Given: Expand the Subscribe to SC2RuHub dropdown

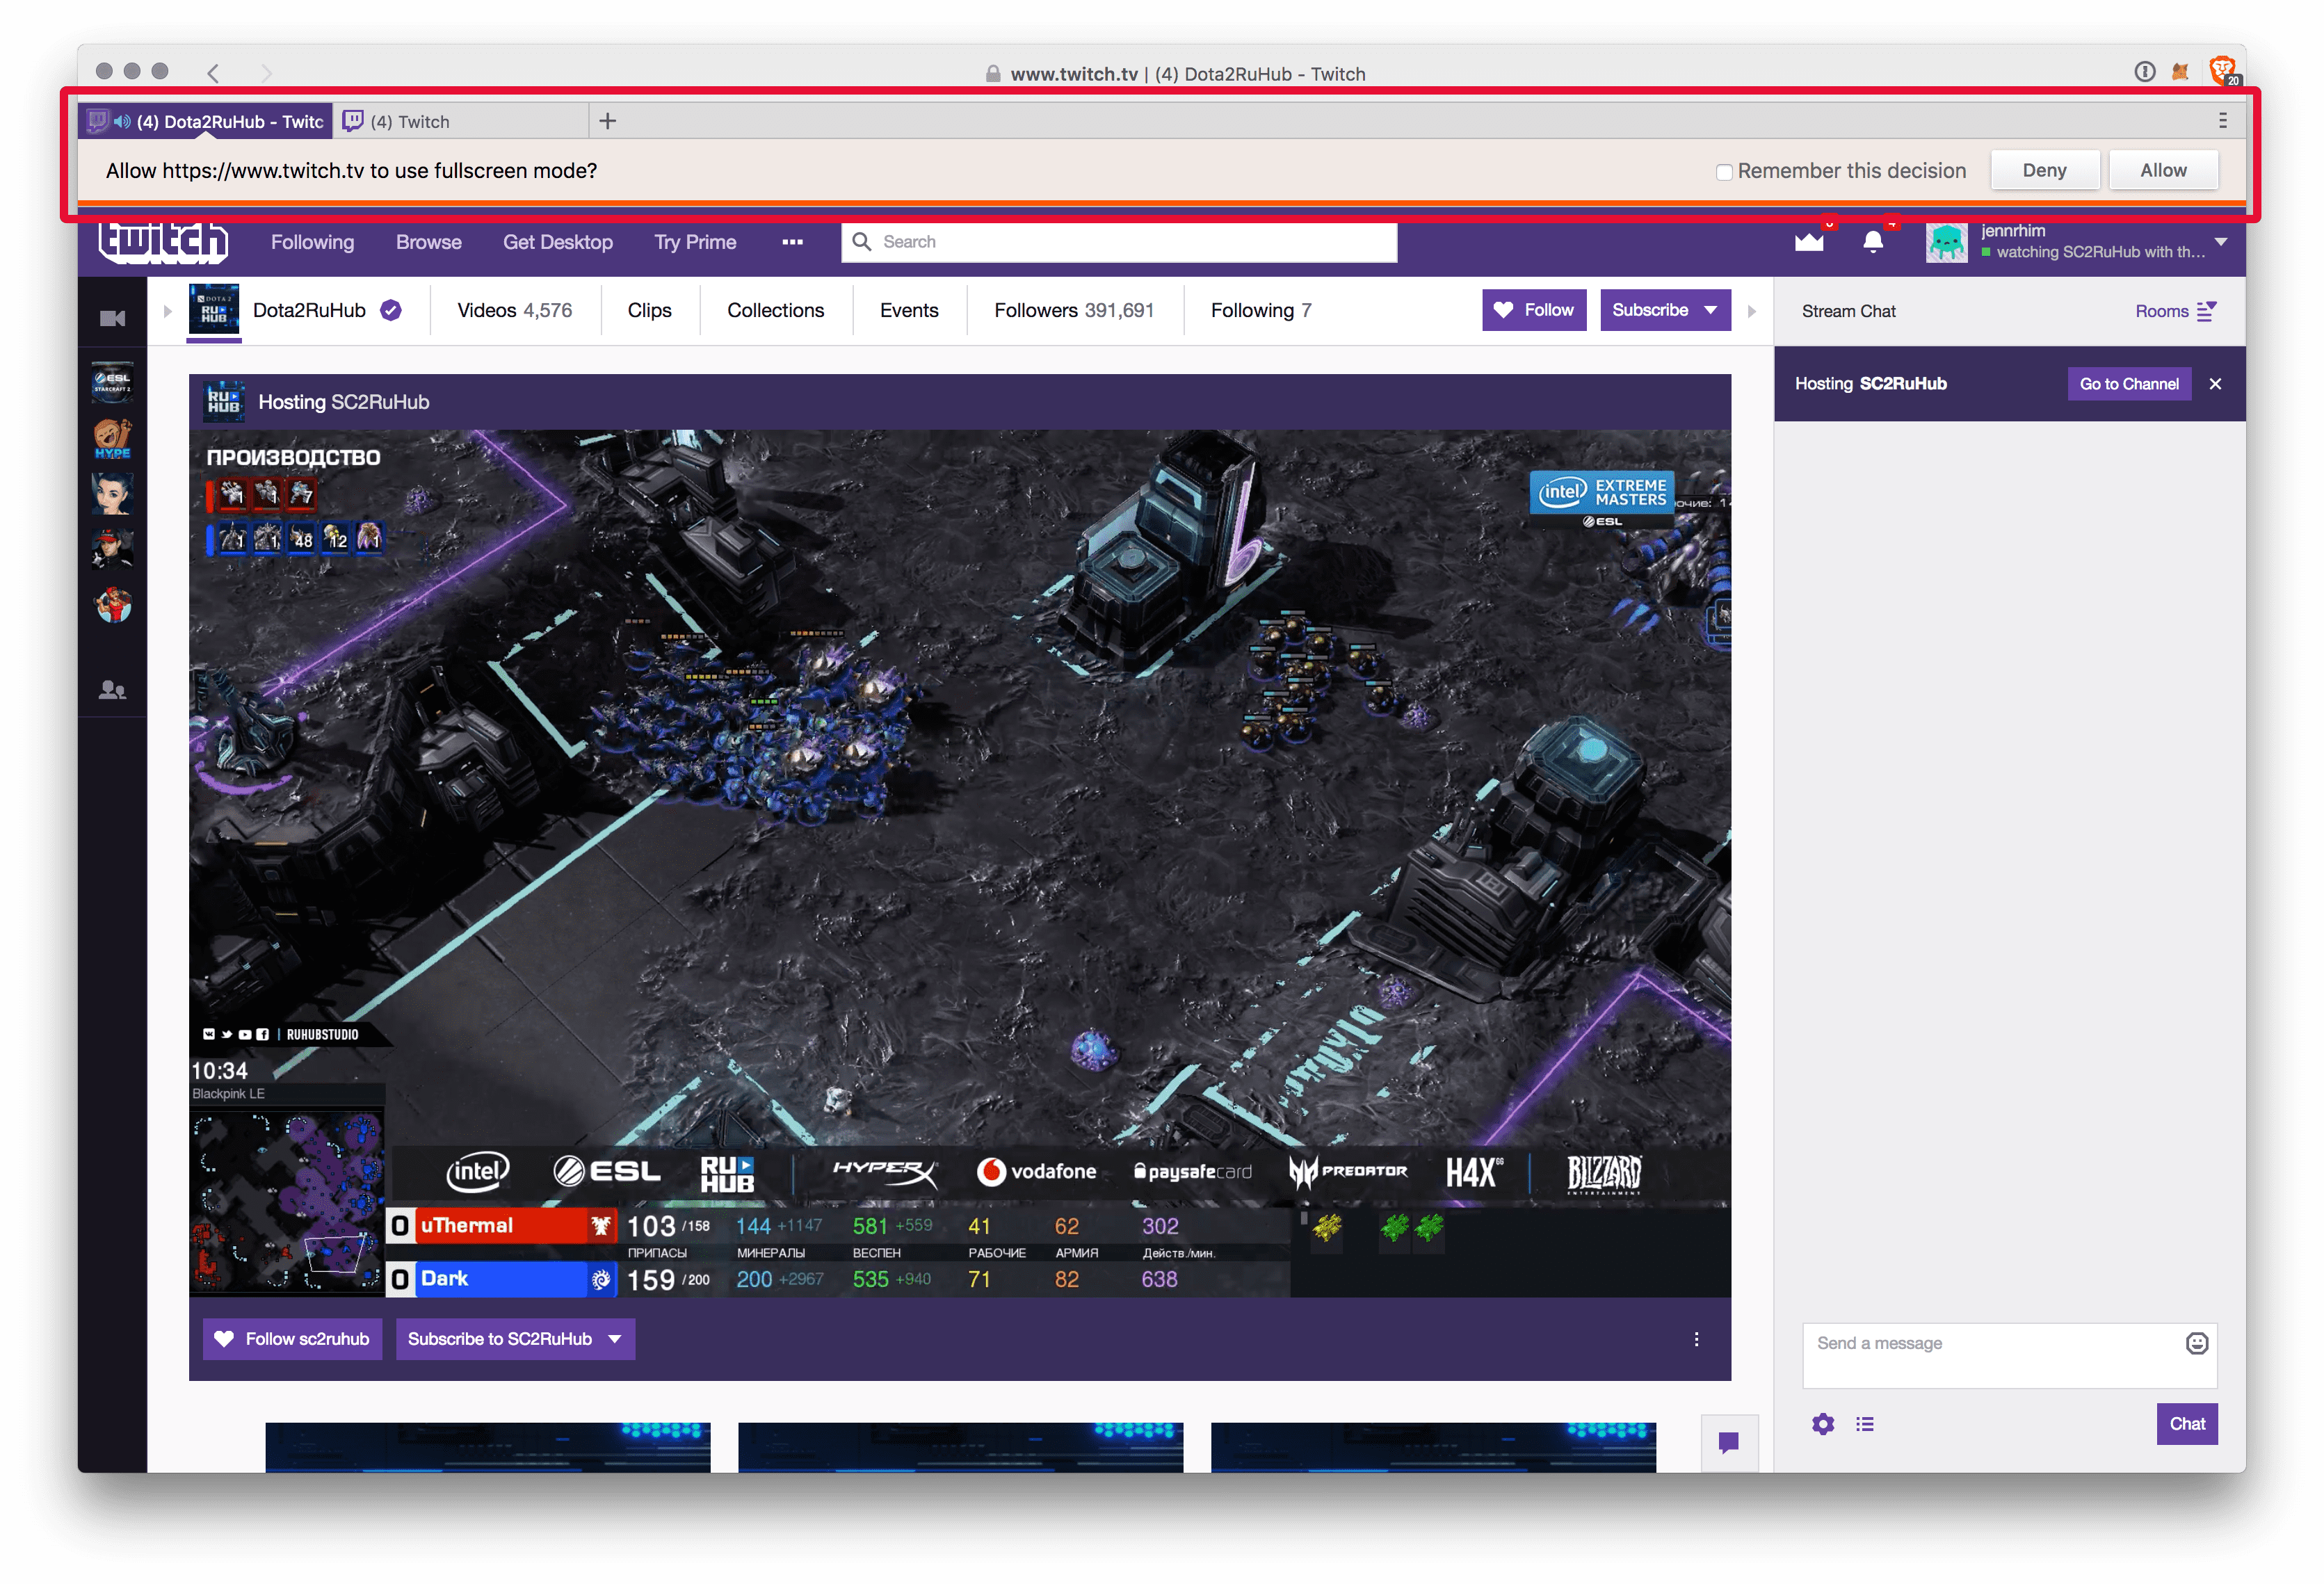Looking at the screenshot, I should click(611, 1339).
